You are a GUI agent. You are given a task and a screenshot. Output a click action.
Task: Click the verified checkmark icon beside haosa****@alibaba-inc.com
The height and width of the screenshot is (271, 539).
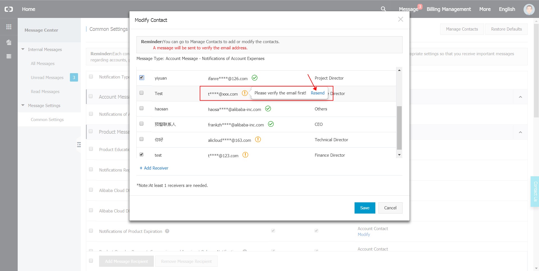pos(268,109)
